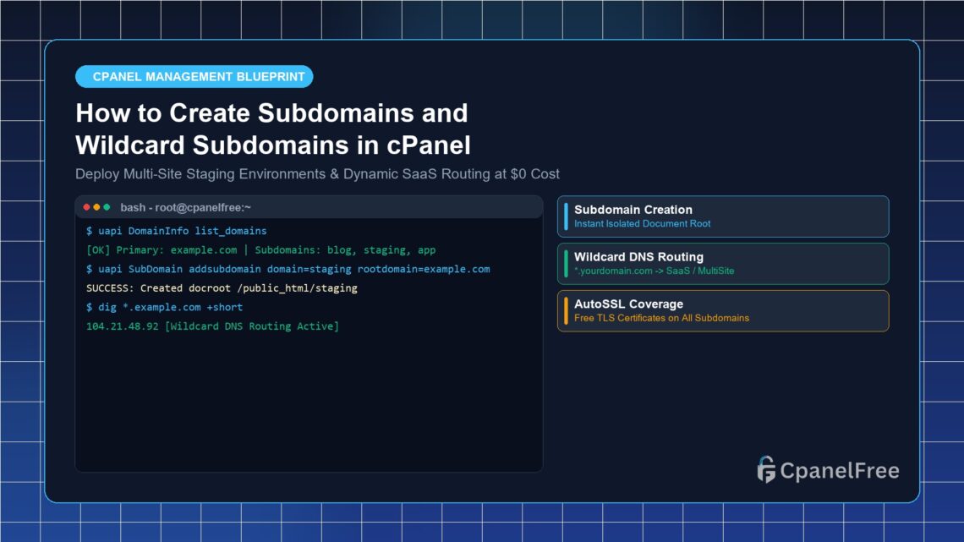The image size is (964, 542).
Task: Select the Wildcard DNS Routing card
Action: 723,264
